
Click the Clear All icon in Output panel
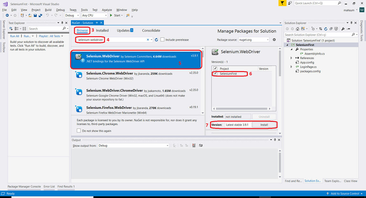coord(194,146)
